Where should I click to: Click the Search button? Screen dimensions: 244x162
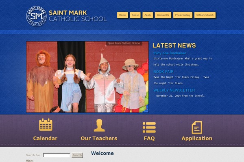(77, 155)
